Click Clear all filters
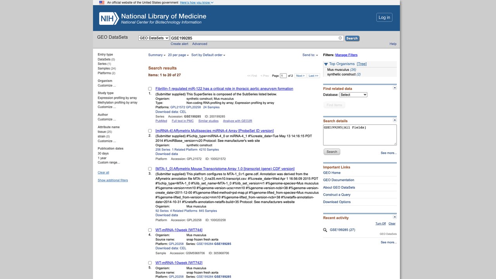The image size is (496, 279). (x=103, y=172)
